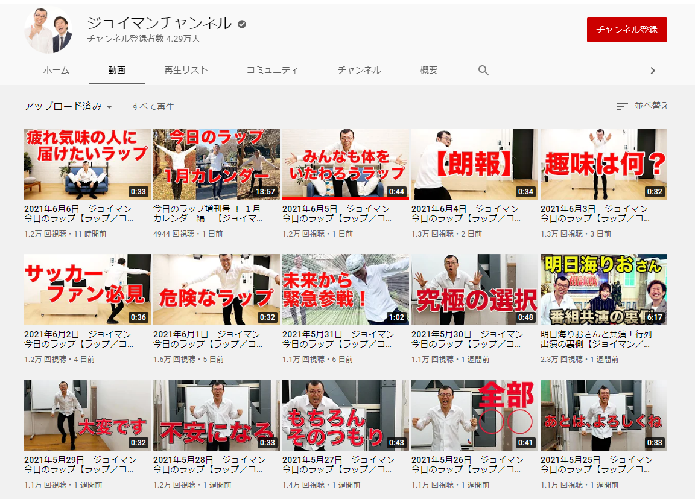The image size is (695, 499).
Task: Select the 動画 tab
Action: tap(117, 70)
